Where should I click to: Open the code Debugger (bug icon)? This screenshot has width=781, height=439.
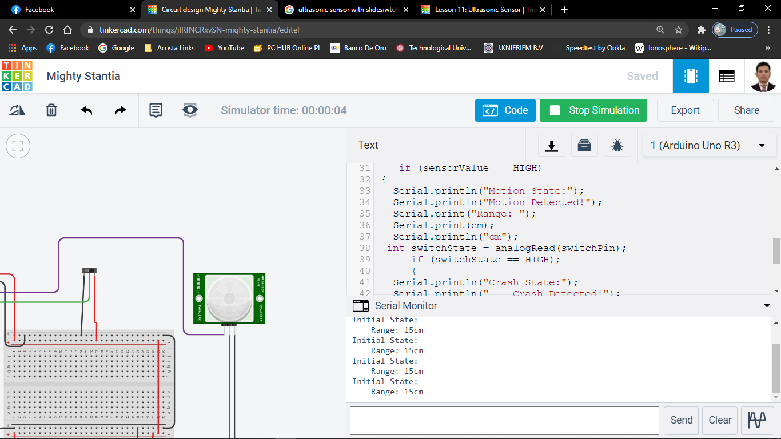tap(617, 145)
